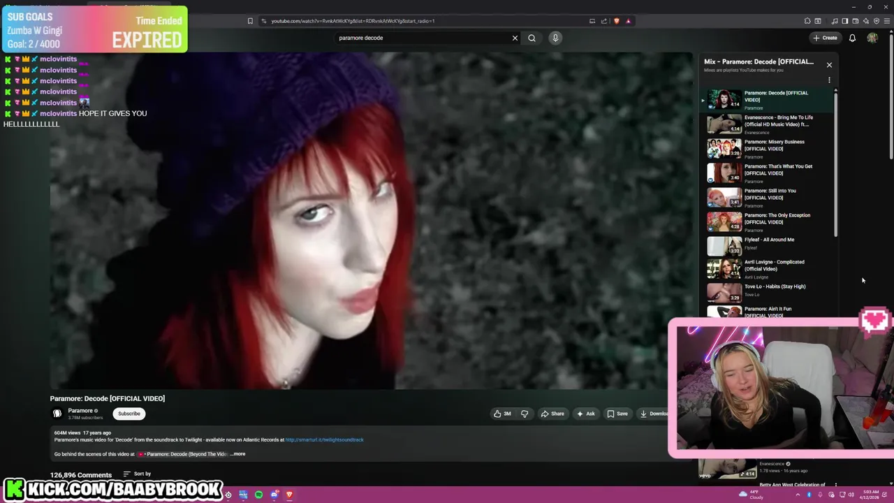Open the smarturl twilightsoundtrack link

(324, 440)
